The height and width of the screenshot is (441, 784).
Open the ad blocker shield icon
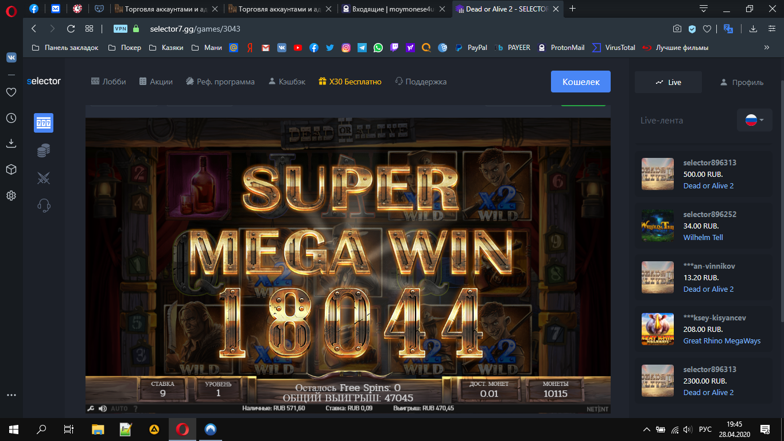[x=692, y=29]
